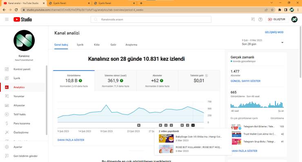Reload the page with browser refresh button
The width and height of the screenshot is (302, 162).
pyautogui.click(x=16, y=10)
